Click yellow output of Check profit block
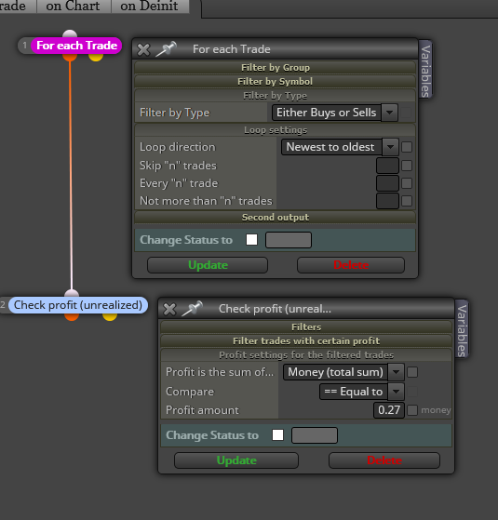The height and width of the screenshot is (520, 498). click(x=110, y=316)
